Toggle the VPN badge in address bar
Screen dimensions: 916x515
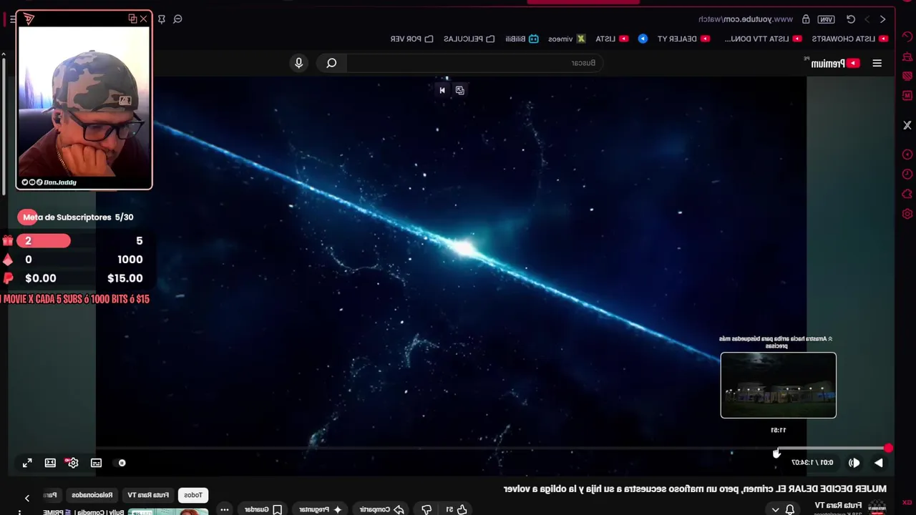(827, 19)
